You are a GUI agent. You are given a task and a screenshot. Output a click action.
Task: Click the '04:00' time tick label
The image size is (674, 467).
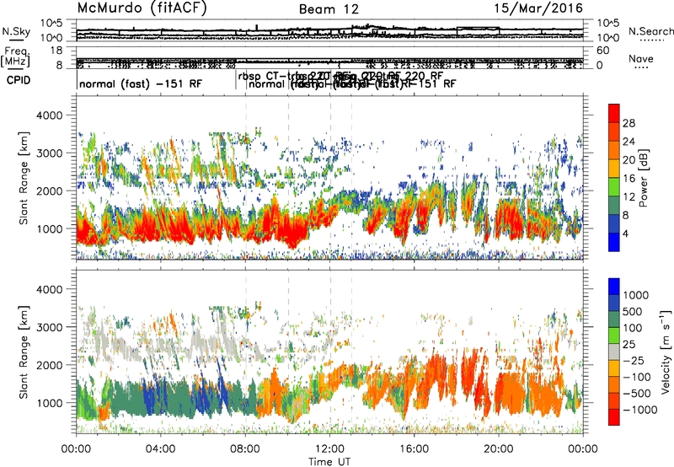pos(160,449)
